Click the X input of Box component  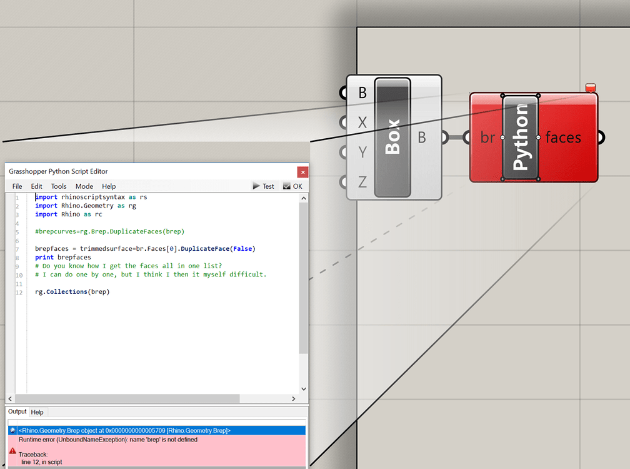(x=362, y=122)
